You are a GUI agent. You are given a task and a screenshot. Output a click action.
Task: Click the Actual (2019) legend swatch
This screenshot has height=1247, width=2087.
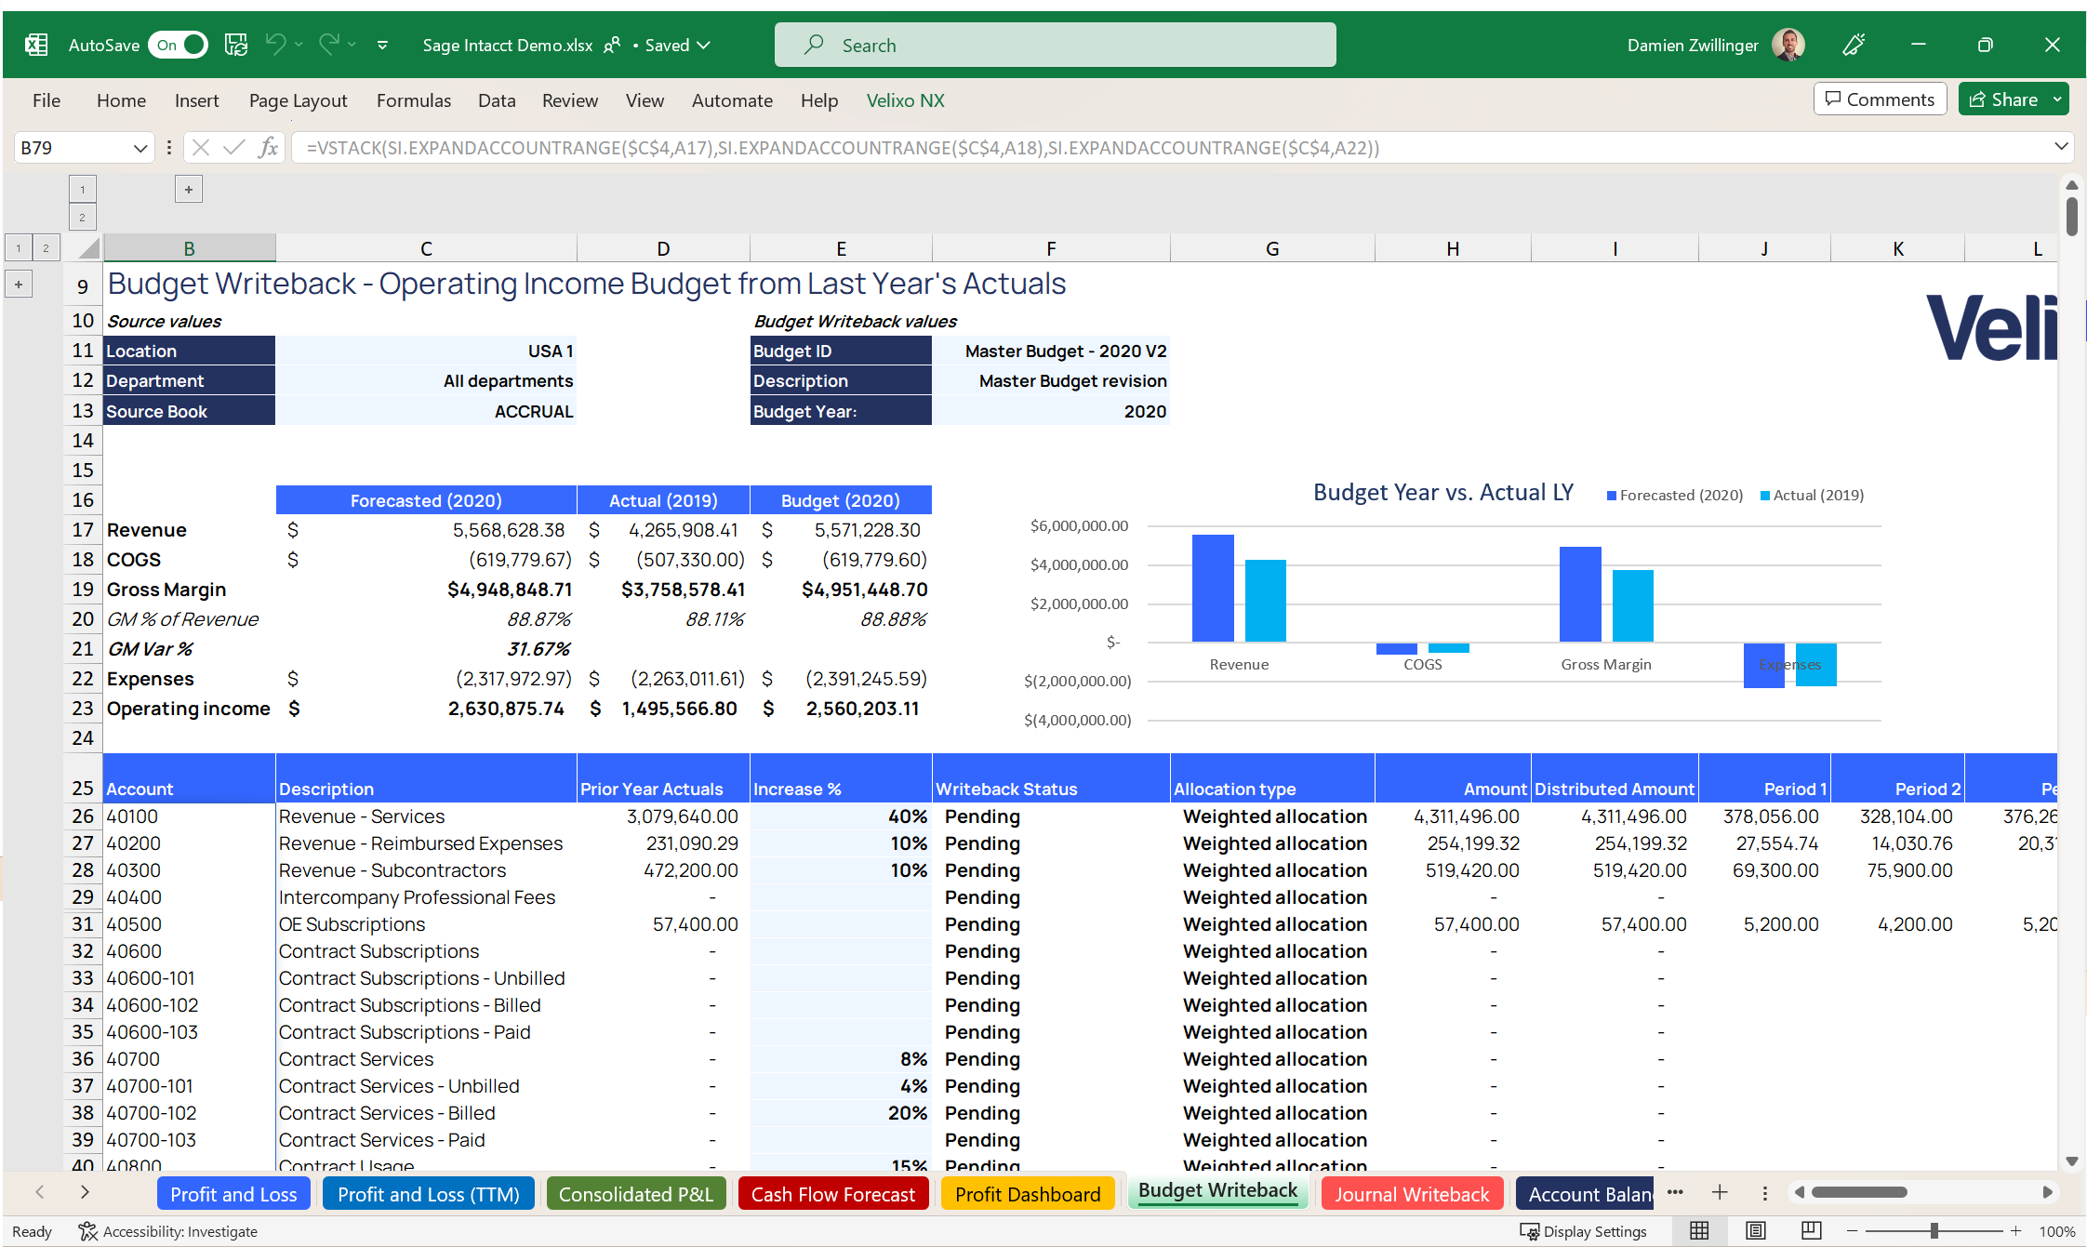click(x=1765, y=496)
